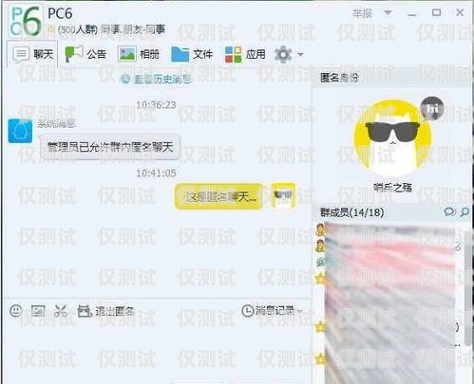The image size is (474, 384).
Task: Click the small anonymous avatar beside yellow message
Action: pos(283,195)
